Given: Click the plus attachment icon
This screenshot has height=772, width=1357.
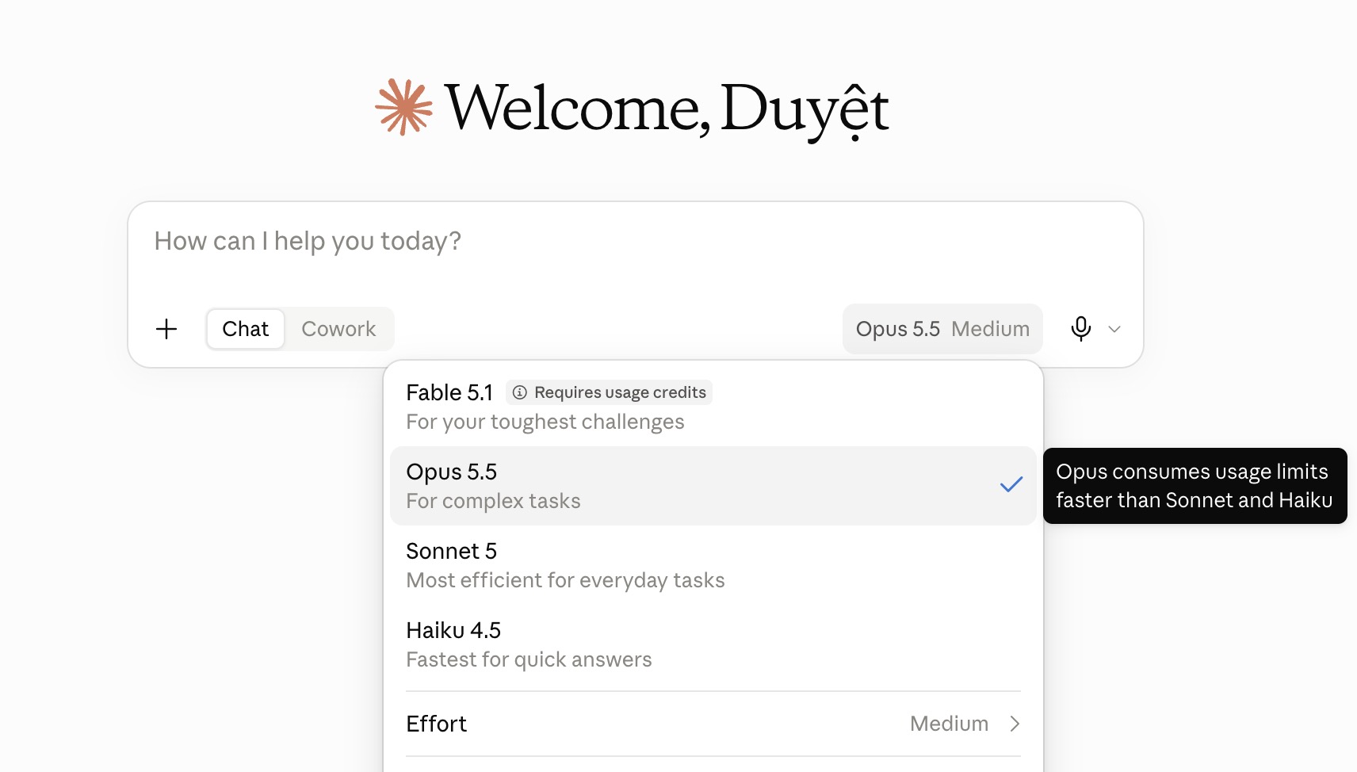Looking at the screenshot, I should tap(166, 329).
